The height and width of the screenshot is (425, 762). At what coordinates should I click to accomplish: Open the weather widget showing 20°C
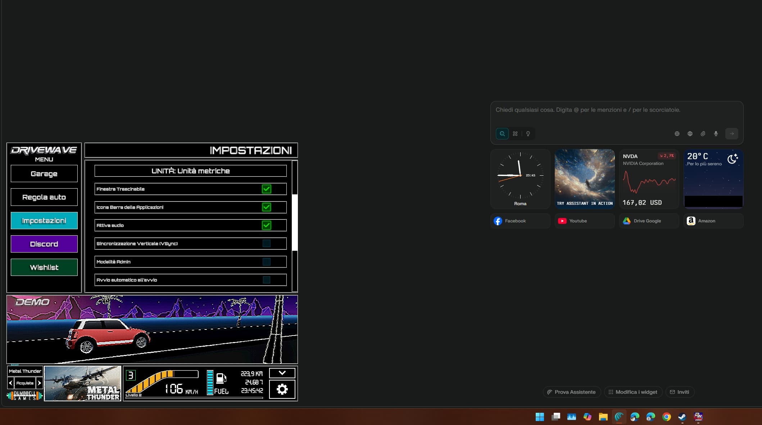[x=713, y=179]
